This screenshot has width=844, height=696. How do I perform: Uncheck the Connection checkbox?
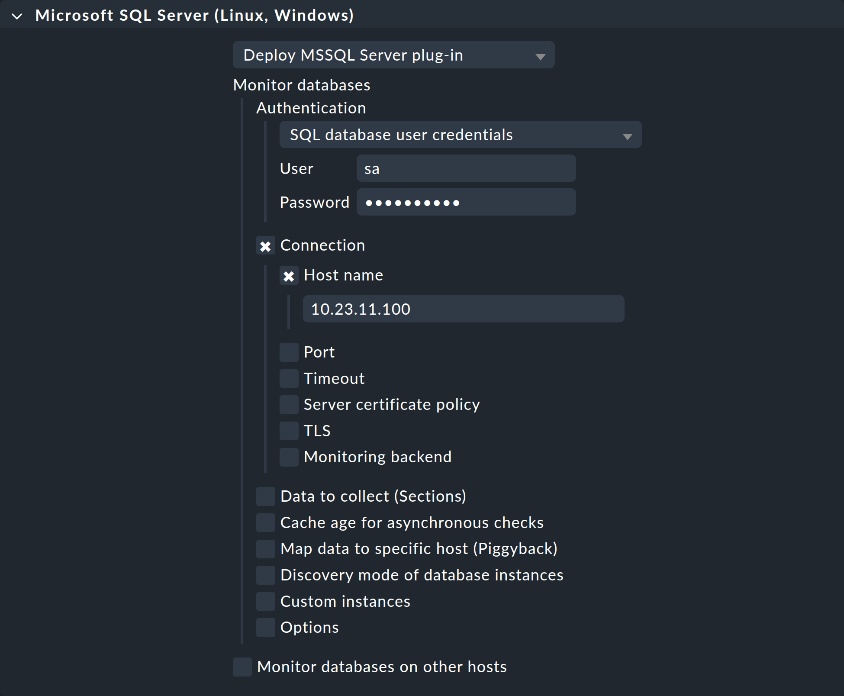click(x=266, y=245)
